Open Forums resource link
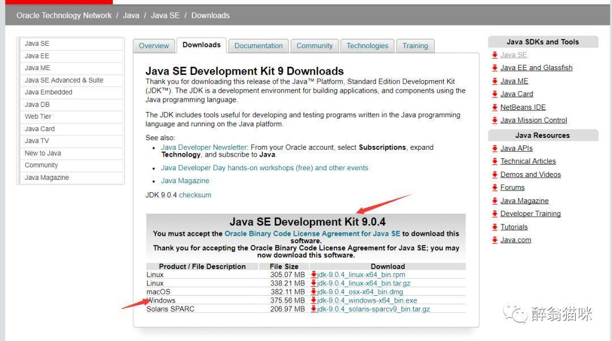Image resolution: width=612 pixels, height=341 pixels. [512, 187]
